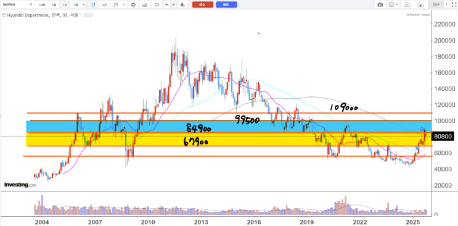Select the yellow shaded price zone

pyautogui.click(x=229, y=140)
